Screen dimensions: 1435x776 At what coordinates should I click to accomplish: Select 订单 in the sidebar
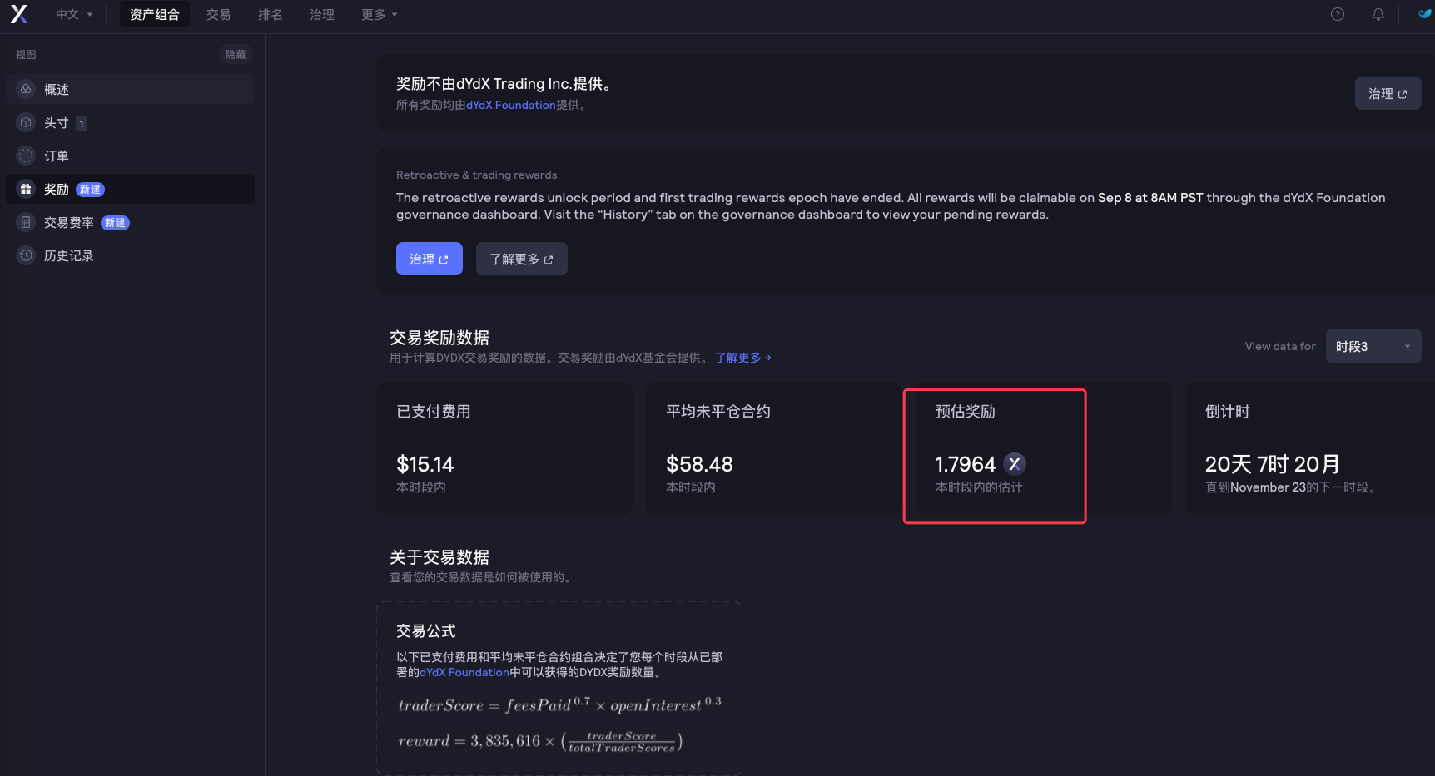[130, 156]
